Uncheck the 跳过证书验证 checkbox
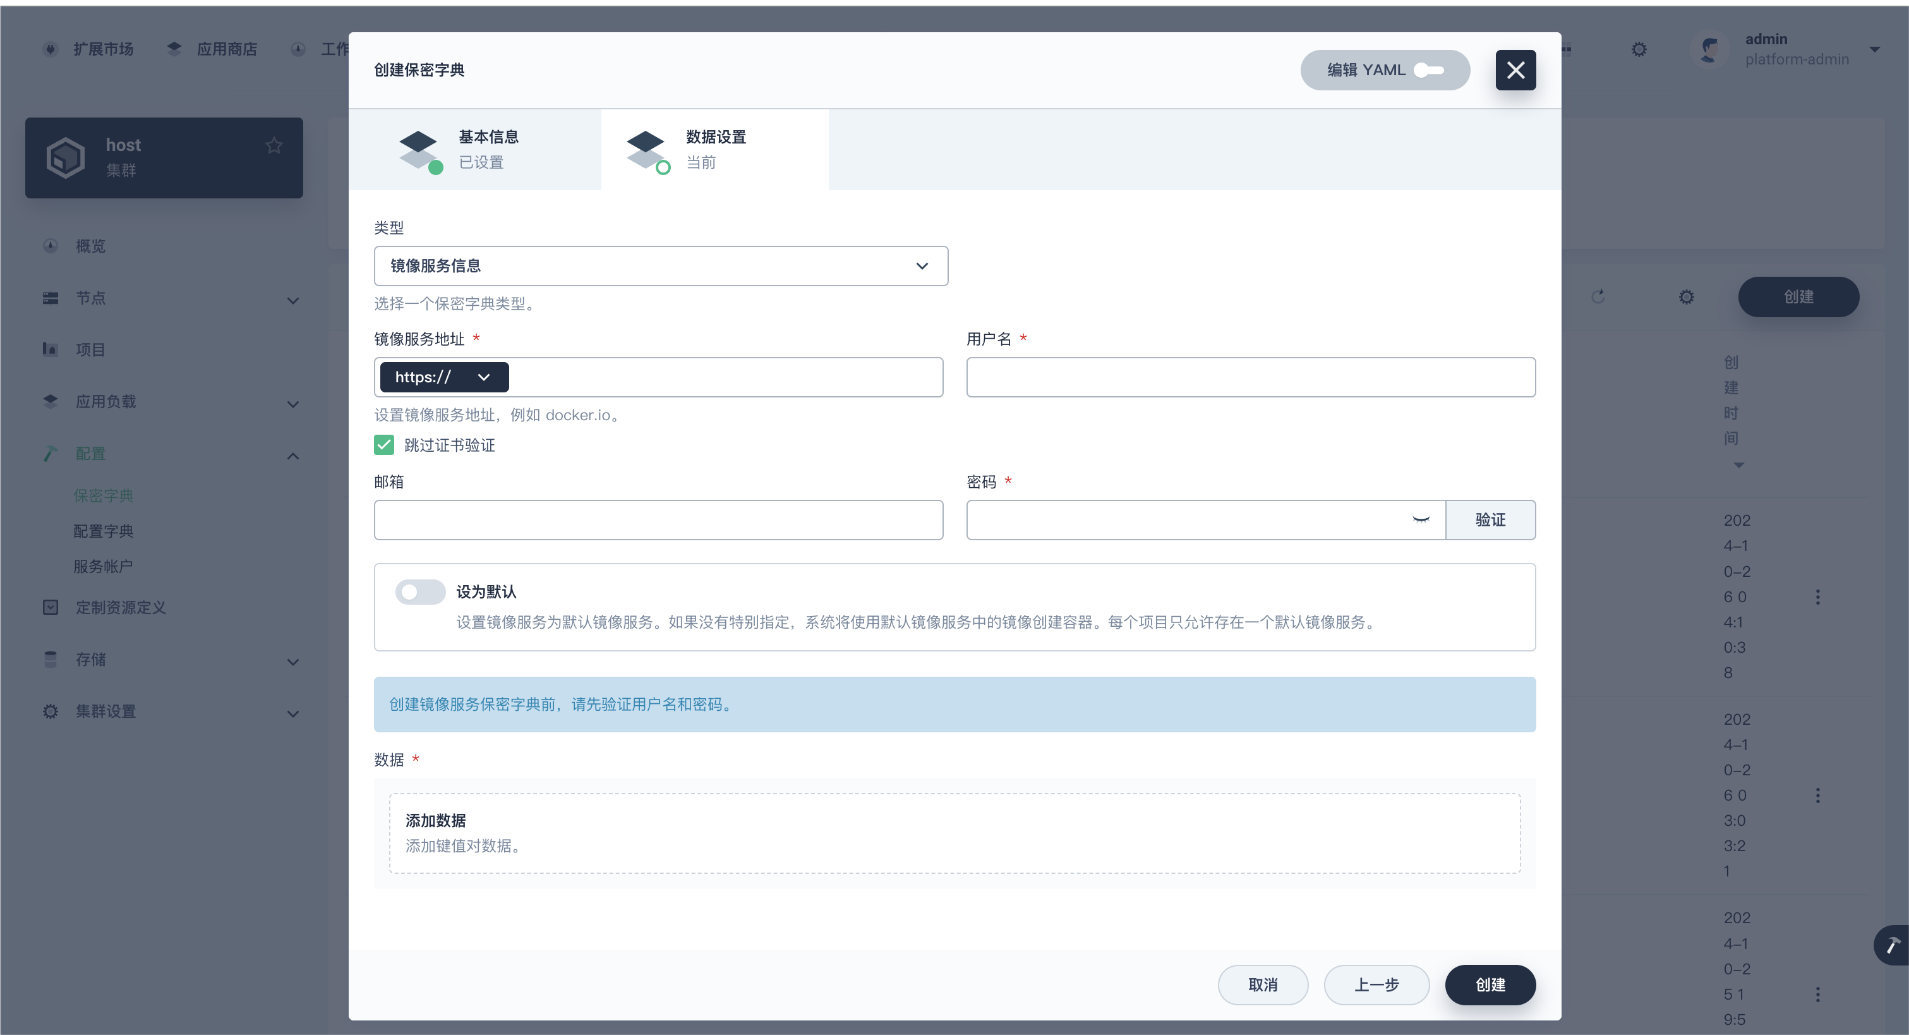The height and width of the screenshot is (1035, 1909). pyautogui.click(x=384, y=444)
